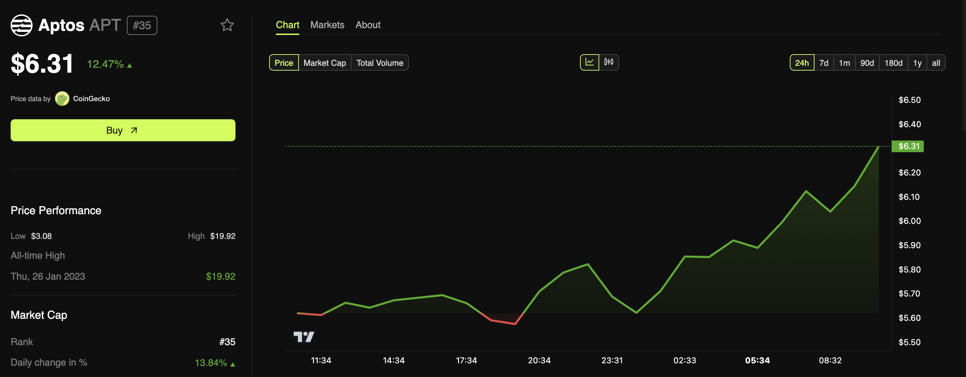Select the 90d time range
The width and height of the screenshot is (966, 377).
tap(867, 63)
